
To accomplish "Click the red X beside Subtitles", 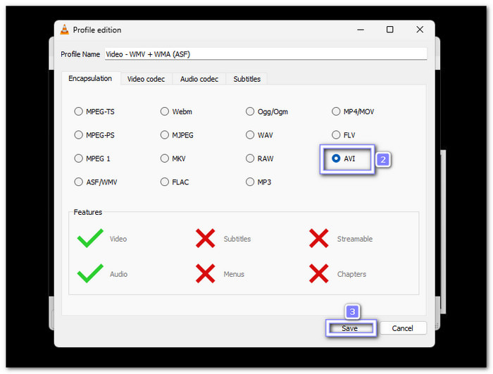I will coord(205,239).
